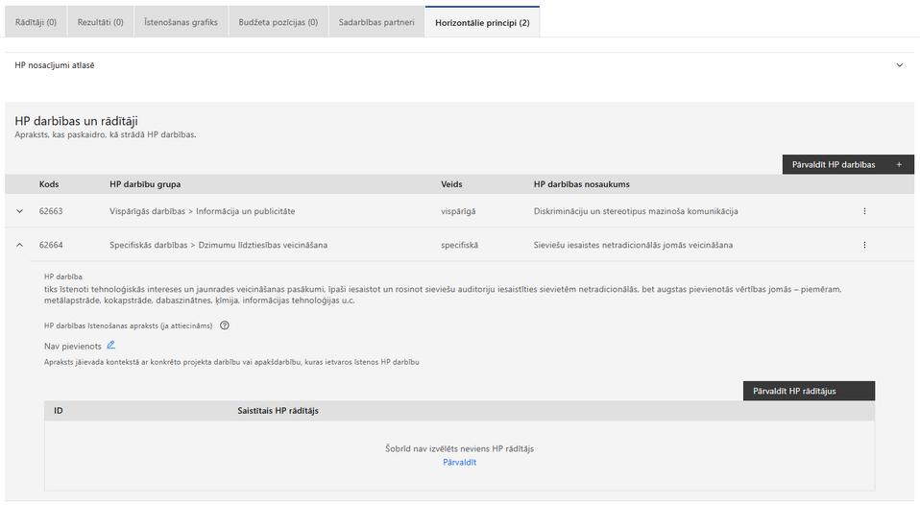920x505 pixels.
Task: Open the Rādītāji (0) tab
Action: (x=36, y=22)
